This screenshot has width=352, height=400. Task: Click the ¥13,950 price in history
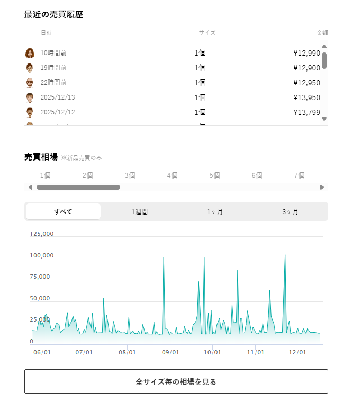tap(306, 97)
